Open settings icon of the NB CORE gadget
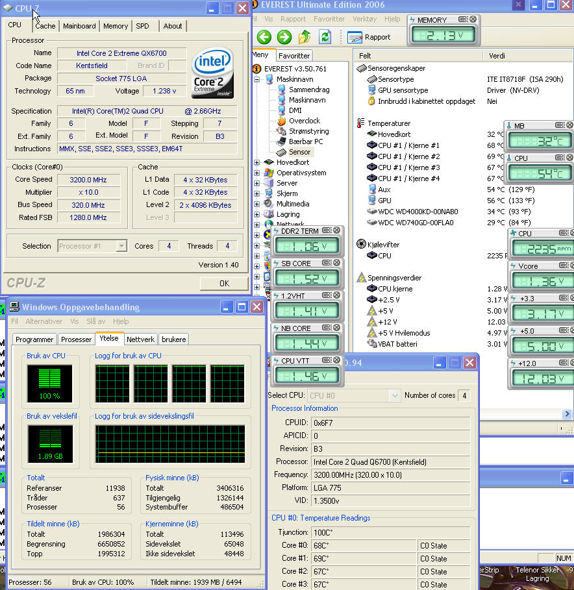574x590 pixels. (x=327, y=327)
